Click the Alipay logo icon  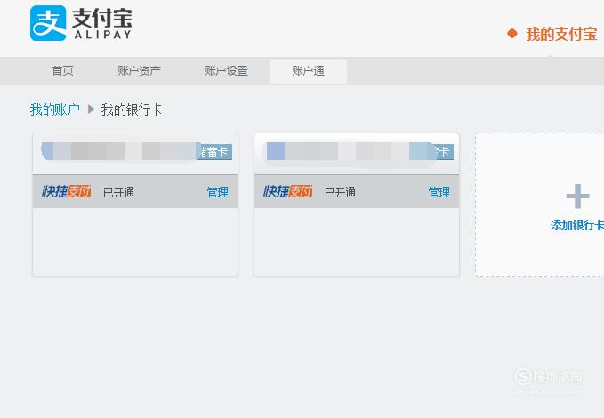(x=48, y=23)
